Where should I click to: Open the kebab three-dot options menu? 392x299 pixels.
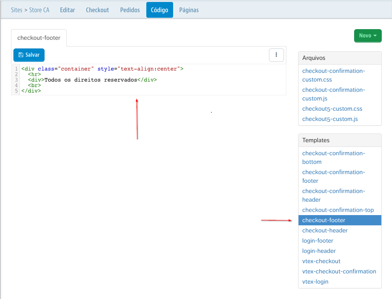coord(276,55)
